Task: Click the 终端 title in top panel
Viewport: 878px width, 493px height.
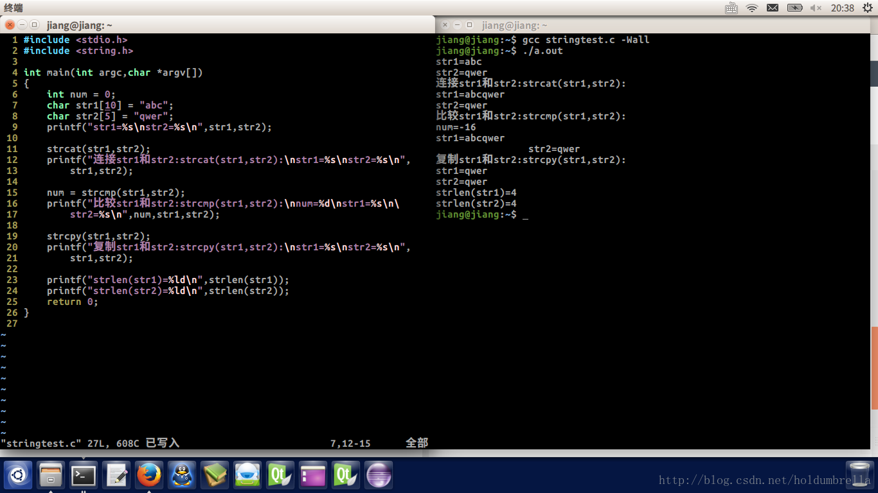Action: coord(13,8)
